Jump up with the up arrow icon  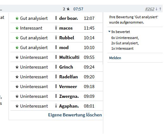[160, 9]
